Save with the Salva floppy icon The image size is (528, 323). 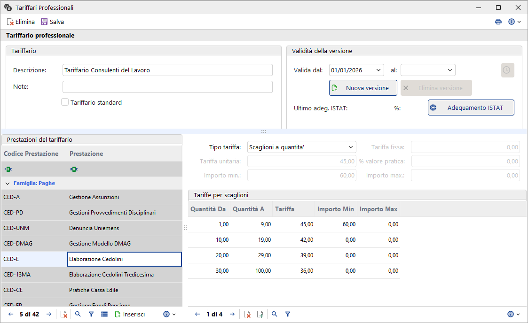pos(52,22)
